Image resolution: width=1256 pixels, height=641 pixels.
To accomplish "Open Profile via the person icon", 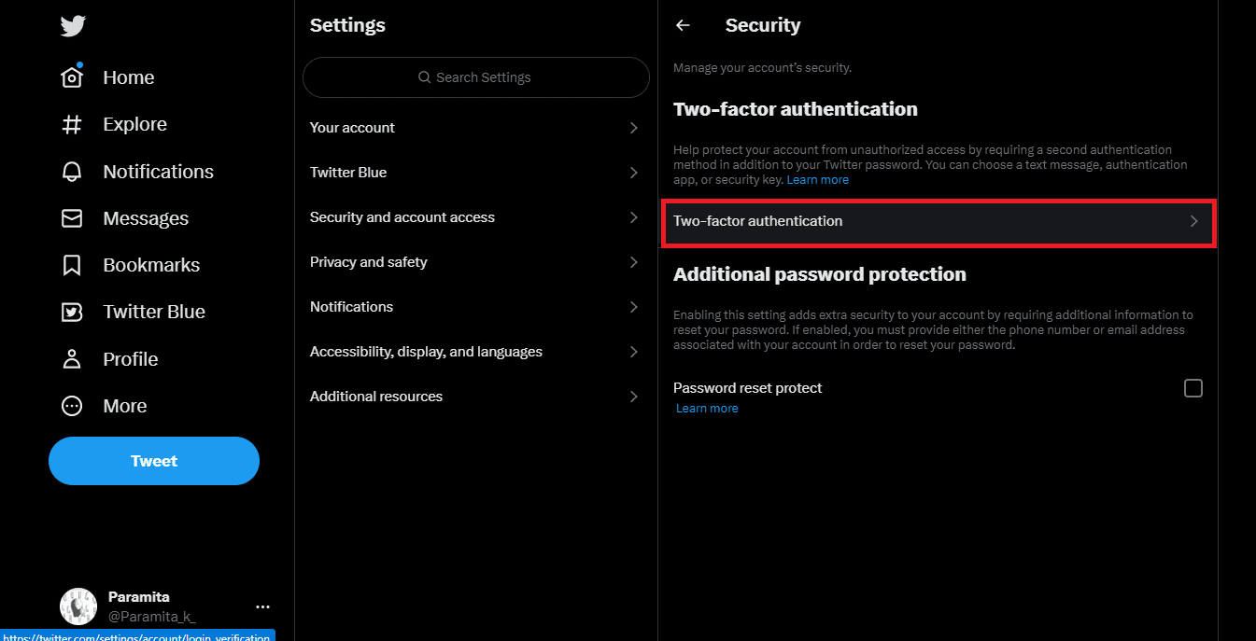I will 72,359.
